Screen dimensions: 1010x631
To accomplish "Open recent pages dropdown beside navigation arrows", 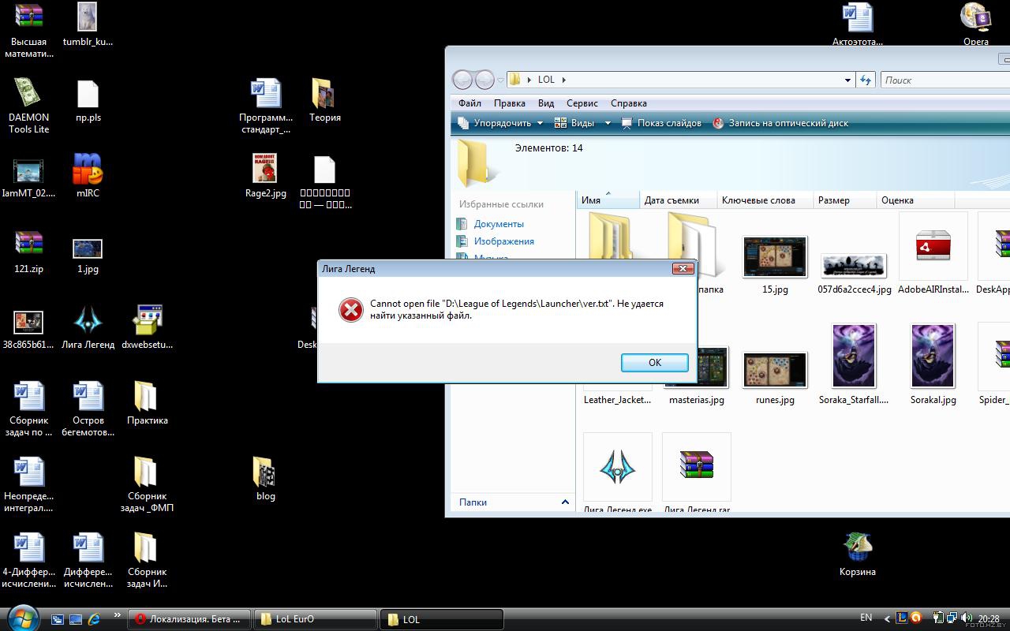I will (500, 80).
